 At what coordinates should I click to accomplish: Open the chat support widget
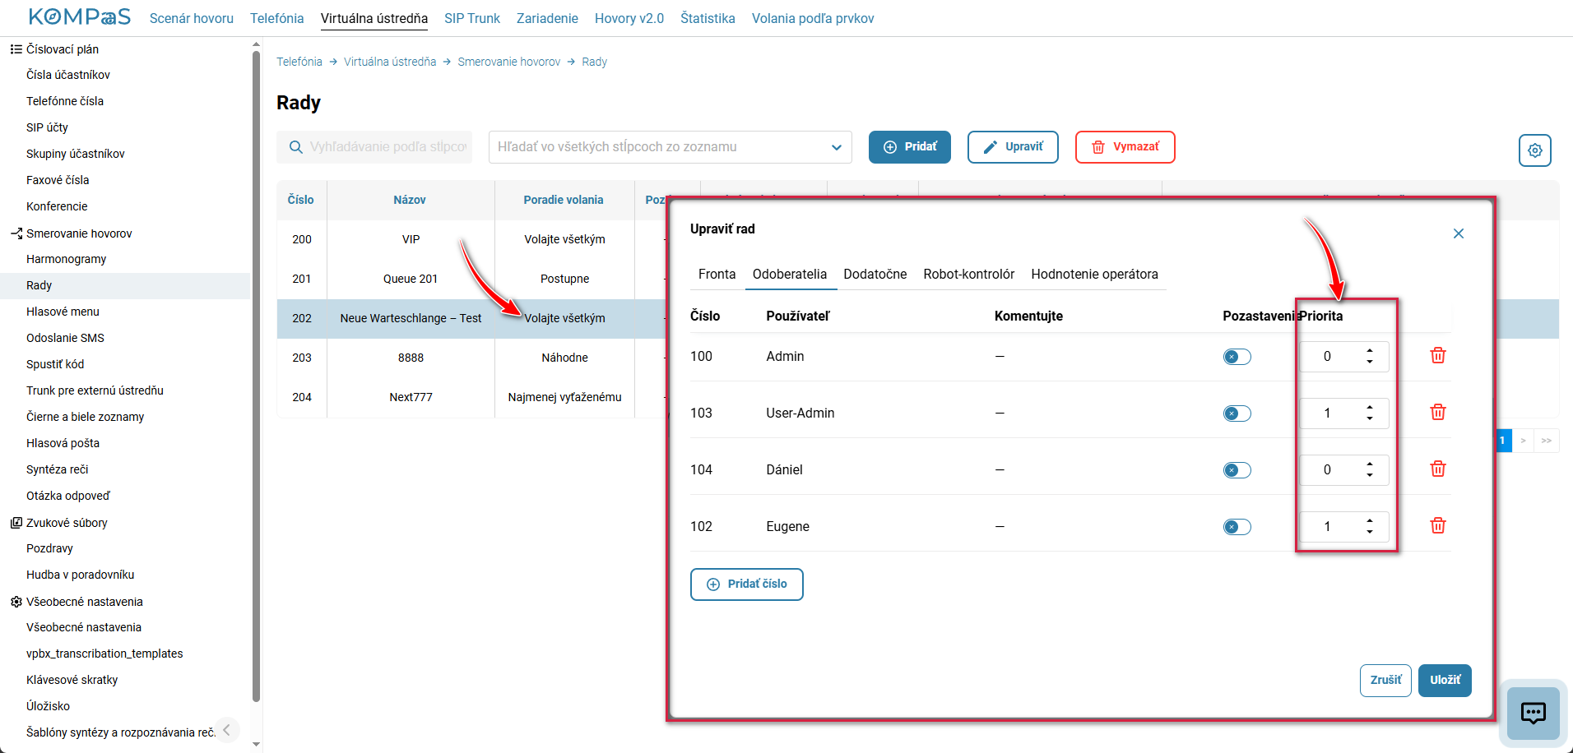click(1534, 713)
